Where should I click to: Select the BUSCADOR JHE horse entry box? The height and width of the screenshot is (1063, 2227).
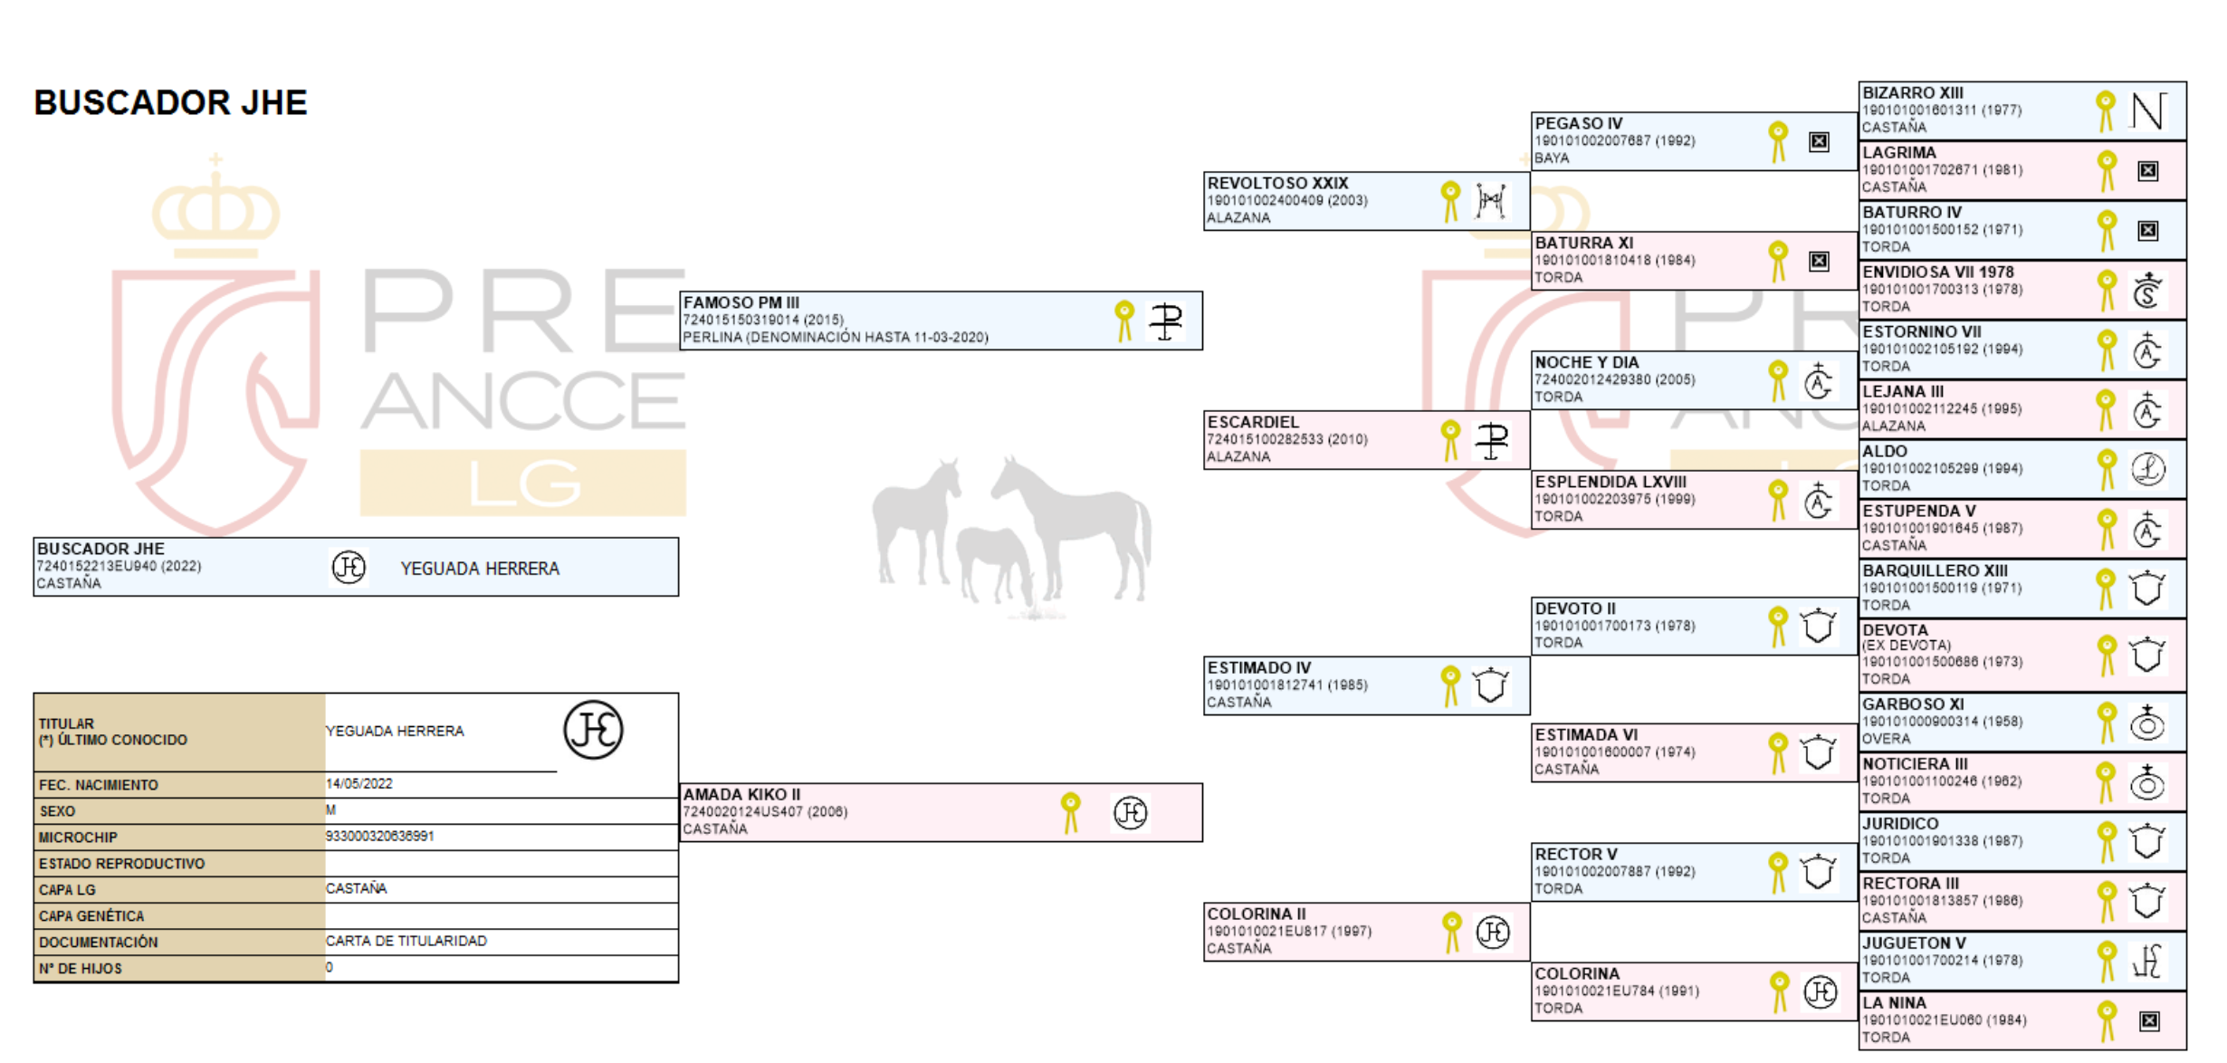point(356,567)
